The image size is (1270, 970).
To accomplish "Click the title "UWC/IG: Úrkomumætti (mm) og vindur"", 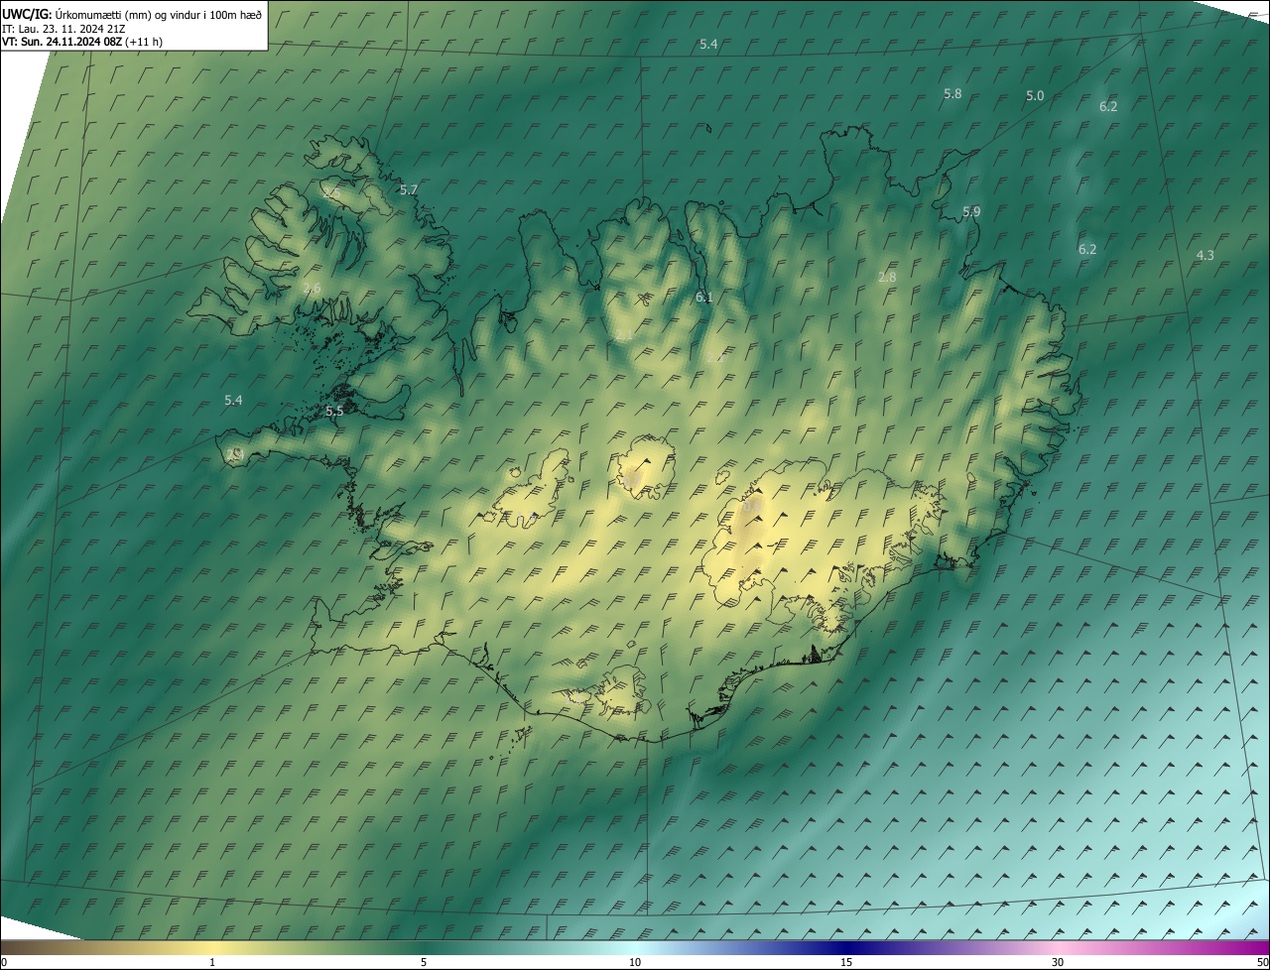I will point(132,15).
